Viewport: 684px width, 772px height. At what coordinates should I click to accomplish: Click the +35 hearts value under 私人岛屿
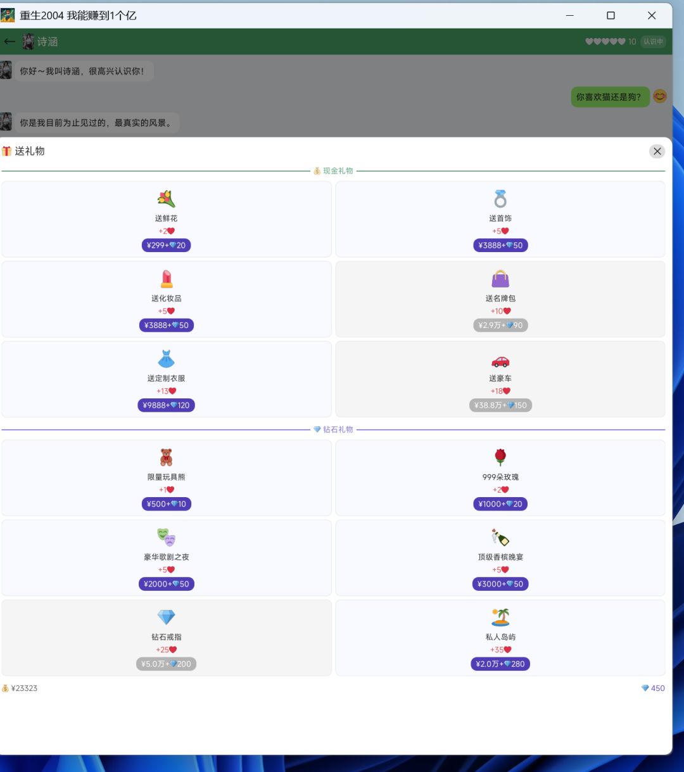[x=500, y=650]
